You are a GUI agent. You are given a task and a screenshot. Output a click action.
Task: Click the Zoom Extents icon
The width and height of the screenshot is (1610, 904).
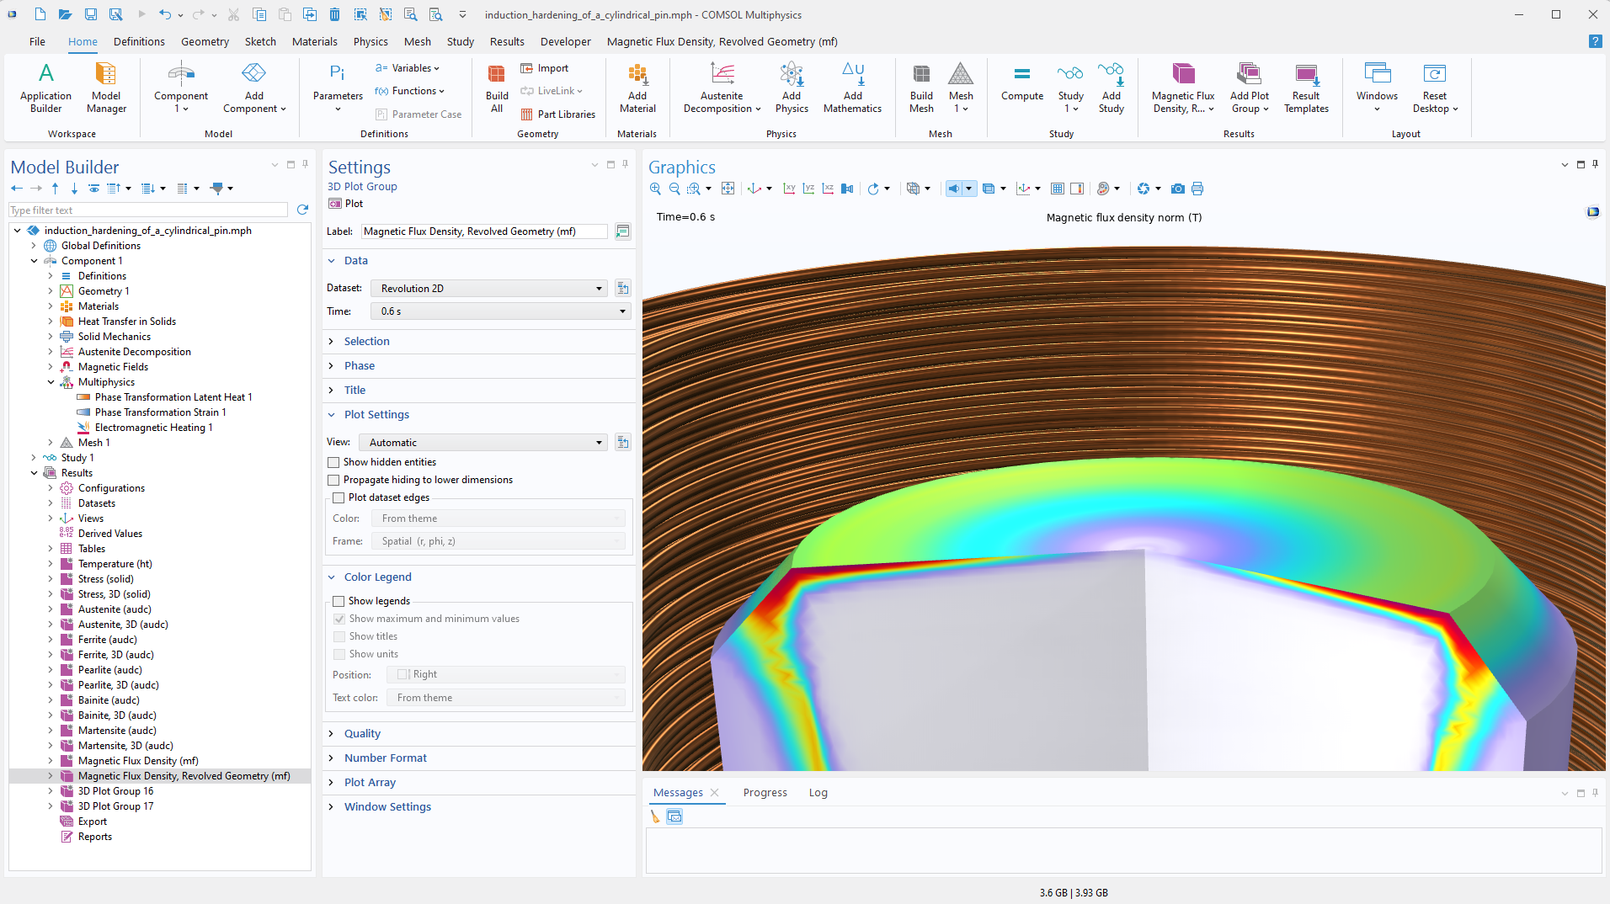pos(728,189)
